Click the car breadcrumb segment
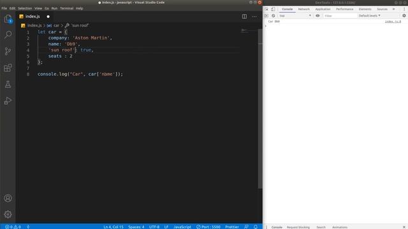This screenshot has height=229, width=408. coord(56,25)
